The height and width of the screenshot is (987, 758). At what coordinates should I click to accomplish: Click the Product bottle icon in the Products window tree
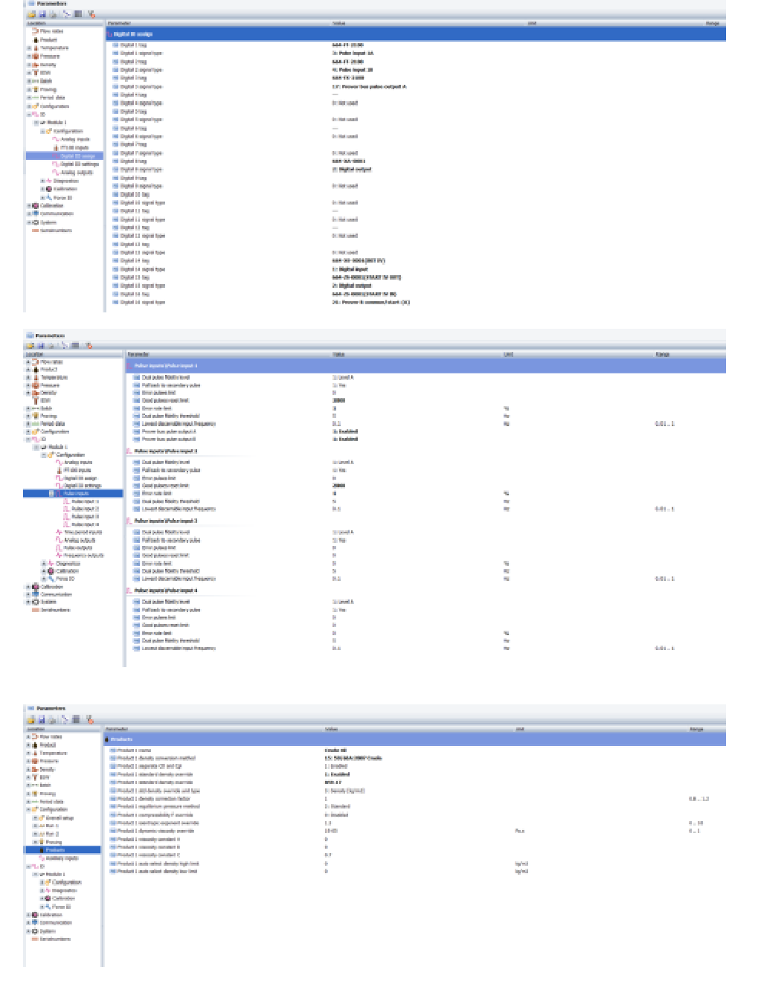[x=35, y=745]
